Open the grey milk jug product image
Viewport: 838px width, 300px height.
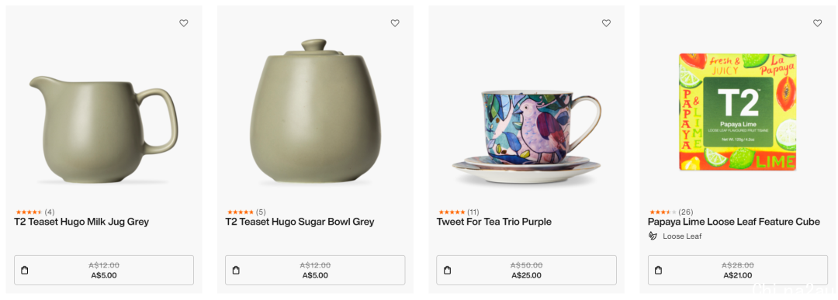point(104,129)
